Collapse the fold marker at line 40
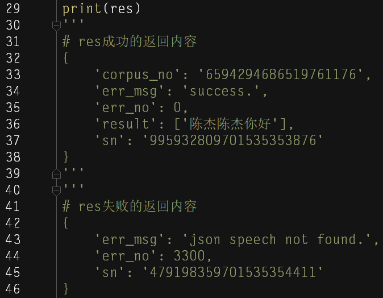Viewport: 383px width, 298px height. coord(56,190)
